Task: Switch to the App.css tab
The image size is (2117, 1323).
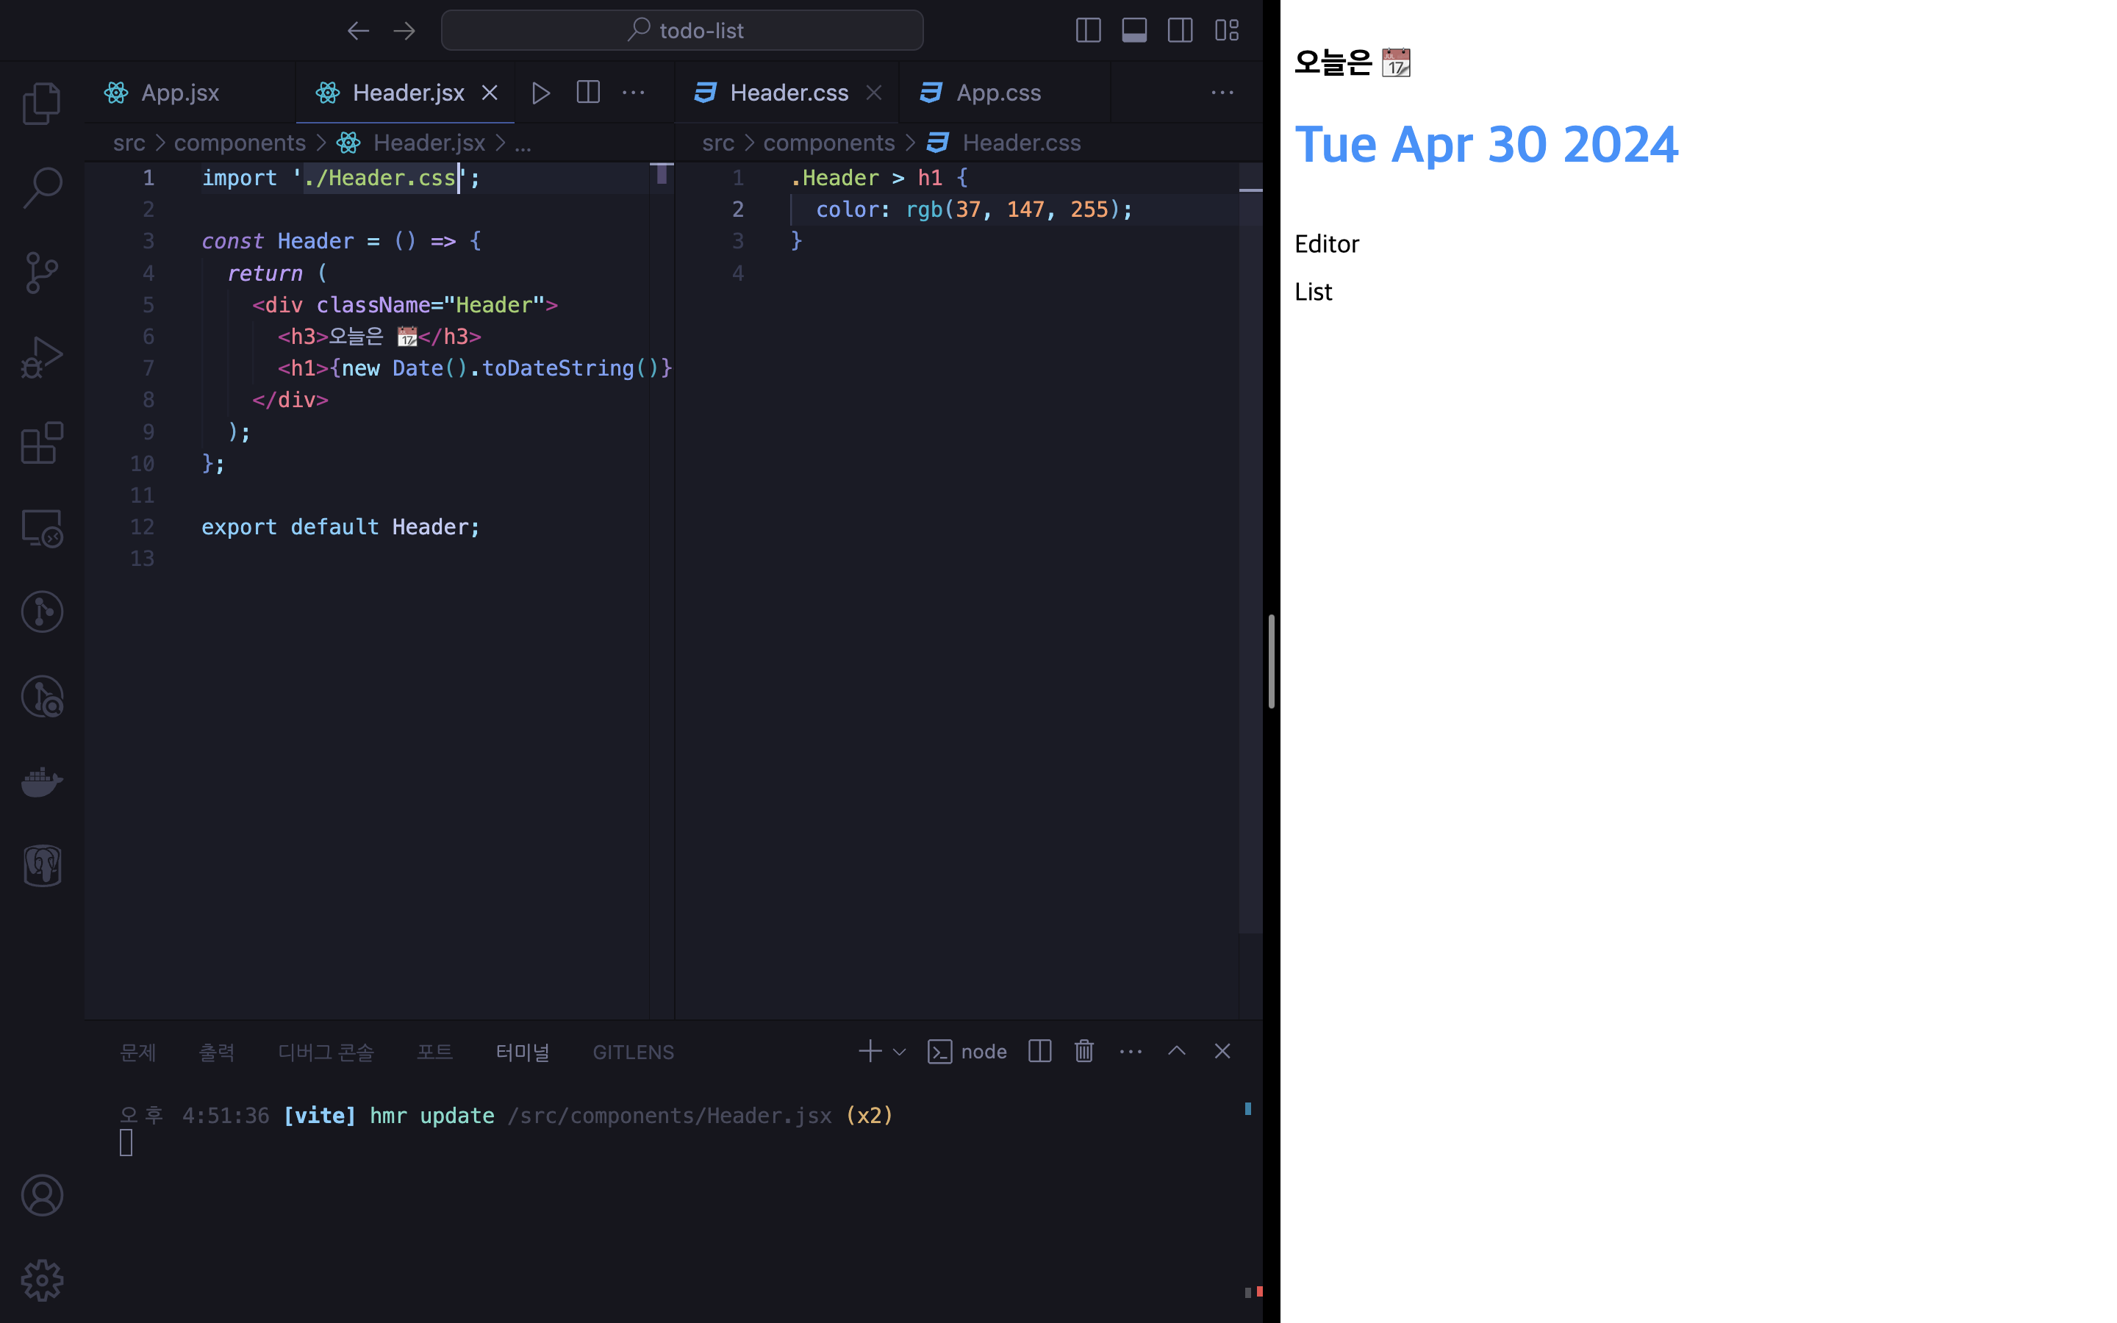Action: pos(997,93)
